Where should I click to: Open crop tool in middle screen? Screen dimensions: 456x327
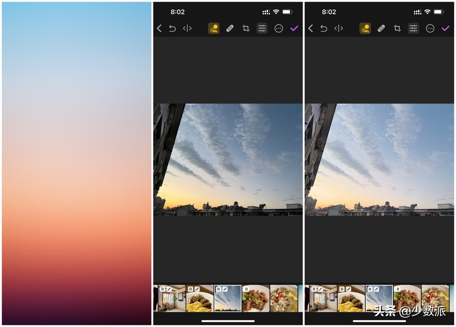coord(246,28)
